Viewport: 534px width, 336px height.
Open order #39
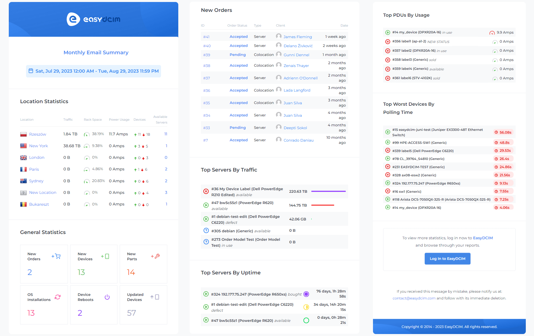coord(207,55)
